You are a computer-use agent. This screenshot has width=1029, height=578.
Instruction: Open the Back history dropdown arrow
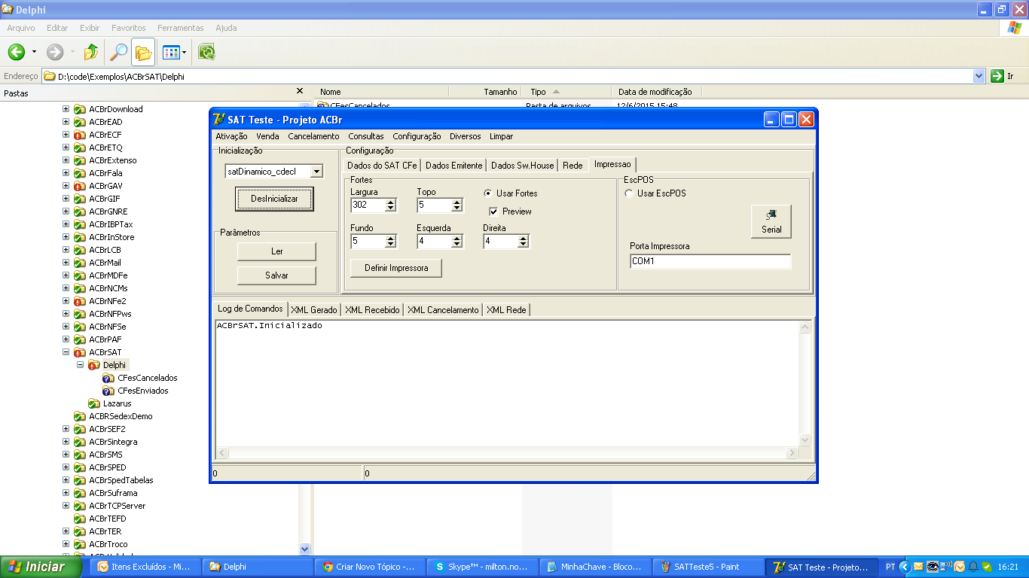click(x=34, y=52)
